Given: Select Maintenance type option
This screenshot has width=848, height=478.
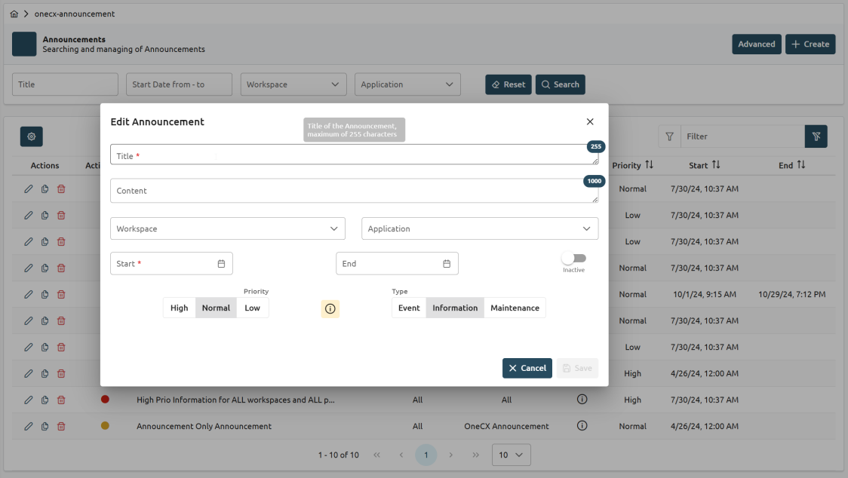Looking at the screenshot, I should coord(515,308).
